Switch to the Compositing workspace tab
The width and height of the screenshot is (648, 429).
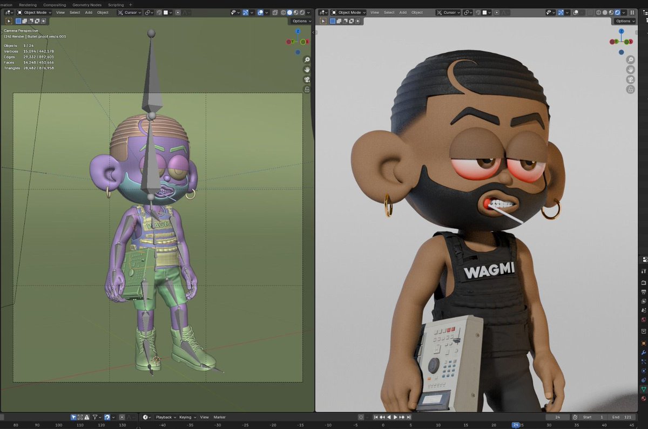[55, 5]
